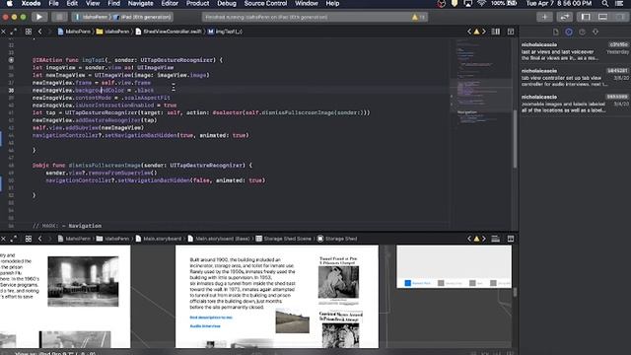Open the Xcode menu
The height and width of the screenshot is (355, 631).
31,3
